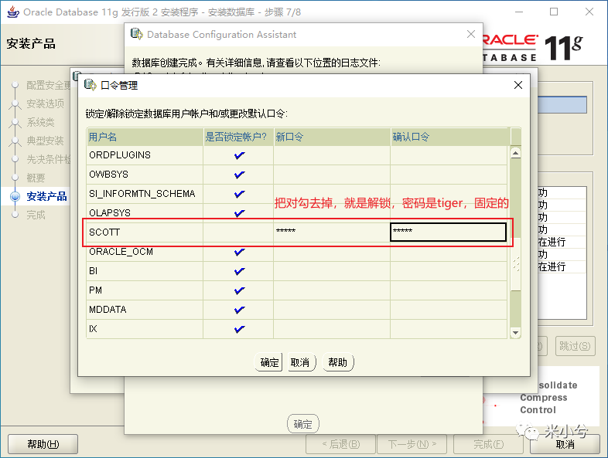Click the SCOTT new password field
The height and width of the screenshot is (458, 608).
332,232
